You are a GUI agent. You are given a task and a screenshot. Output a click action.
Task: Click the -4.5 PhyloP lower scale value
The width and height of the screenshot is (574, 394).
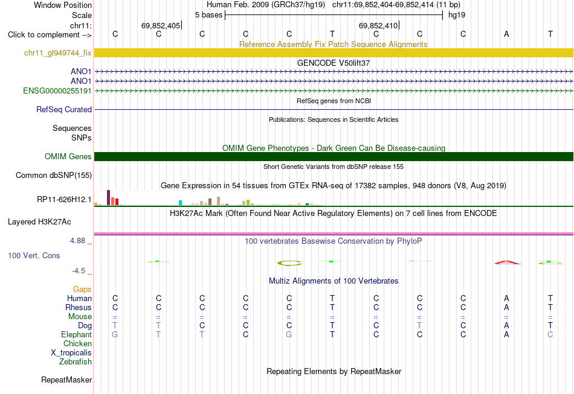(x=79, y=271)
